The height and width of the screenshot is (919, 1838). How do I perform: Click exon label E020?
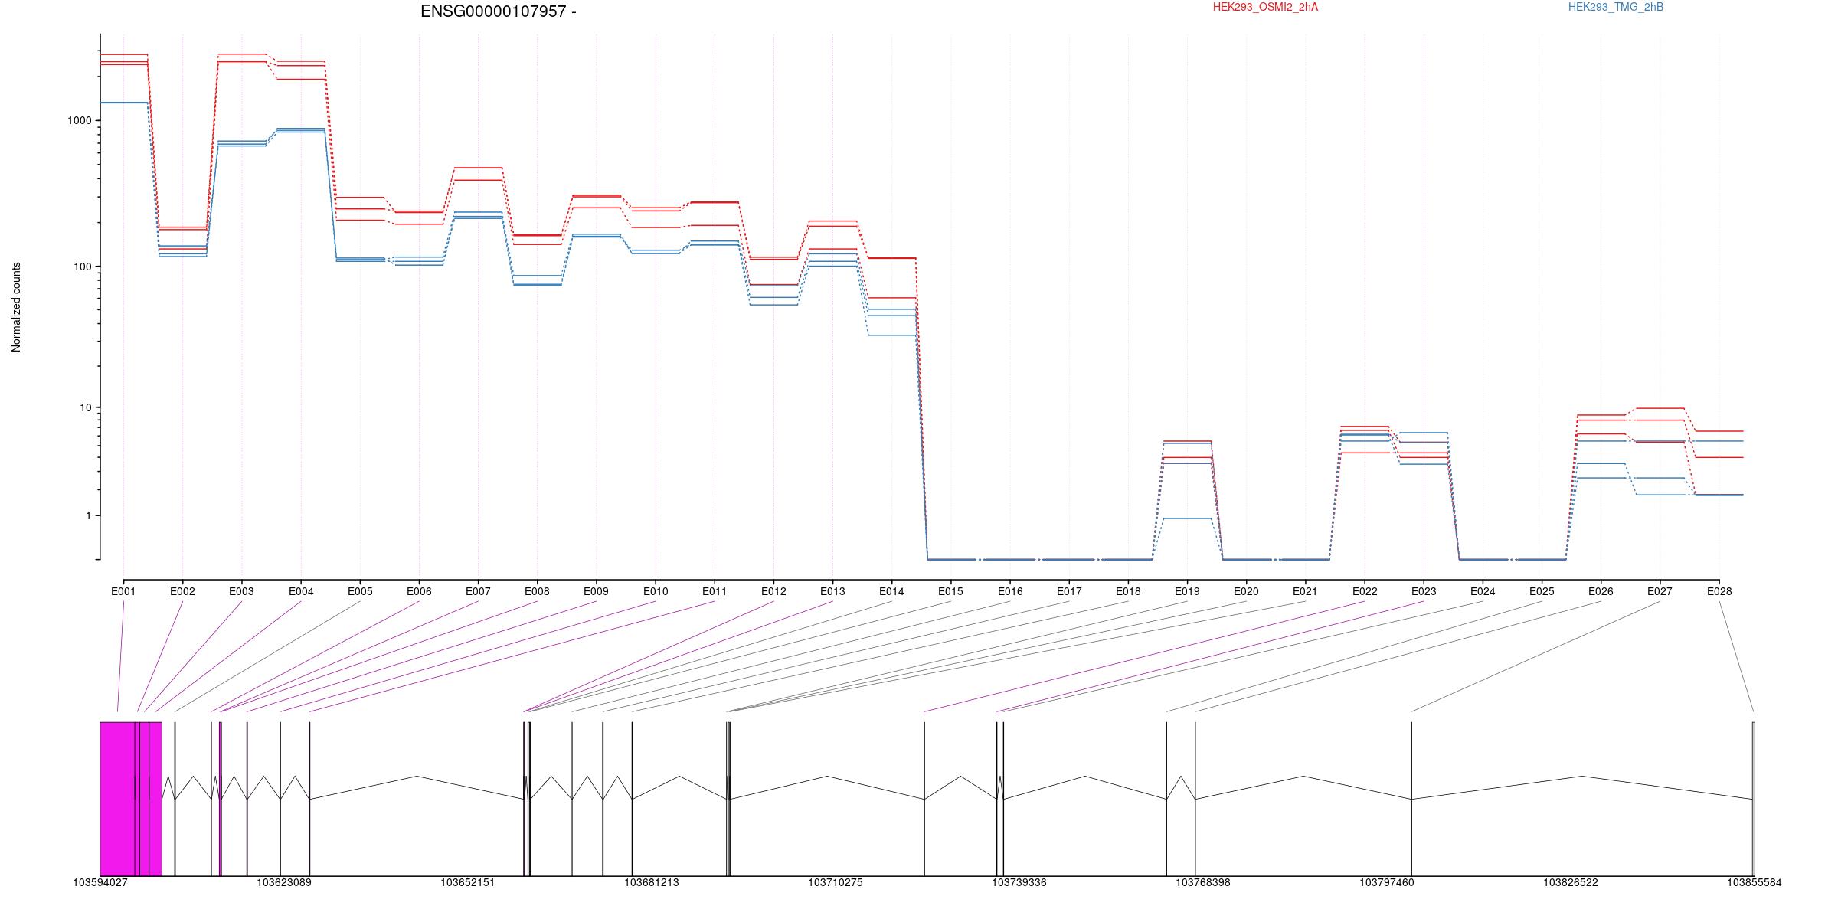click(1246, 591)
